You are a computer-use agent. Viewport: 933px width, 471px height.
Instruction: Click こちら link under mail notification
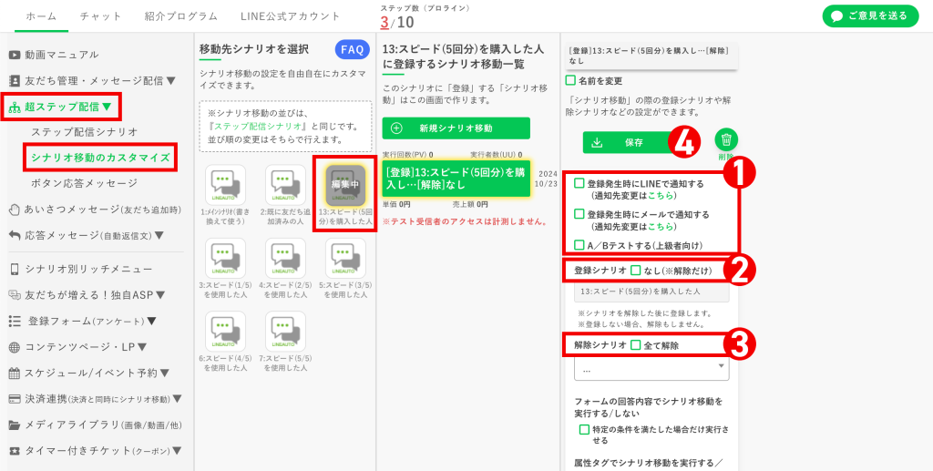point(661,227)
